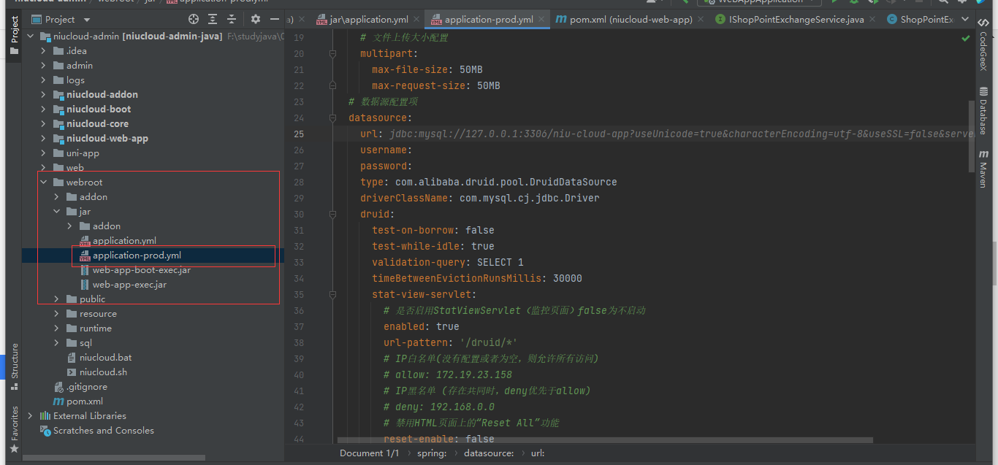Click the Select Opened File locate icon
The image size is (998, 465).
(x=194, y=20)
